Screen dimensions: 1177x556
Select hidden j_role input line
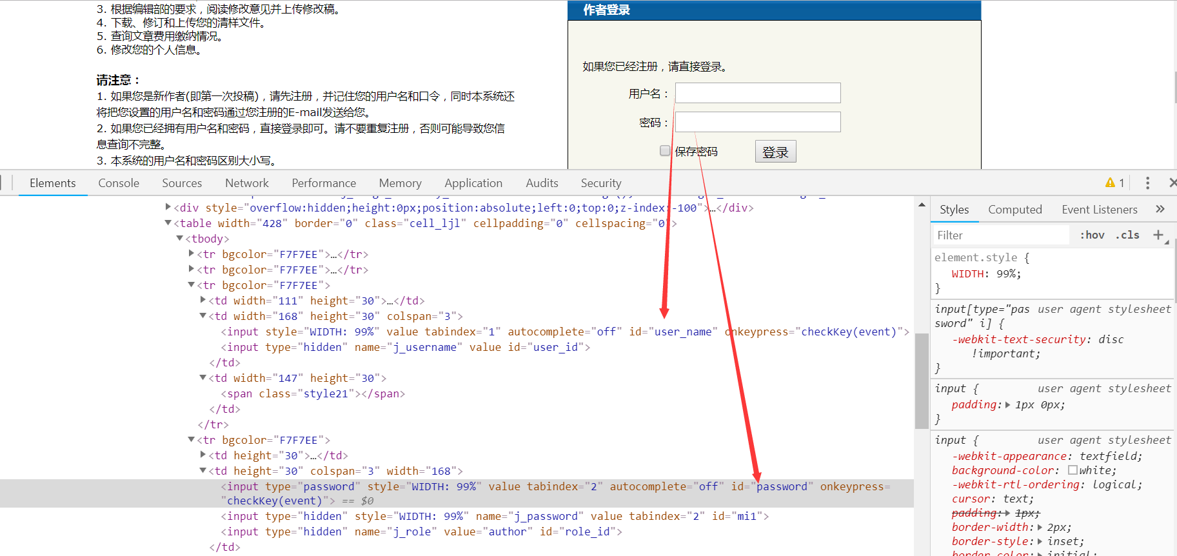[422, 531]
